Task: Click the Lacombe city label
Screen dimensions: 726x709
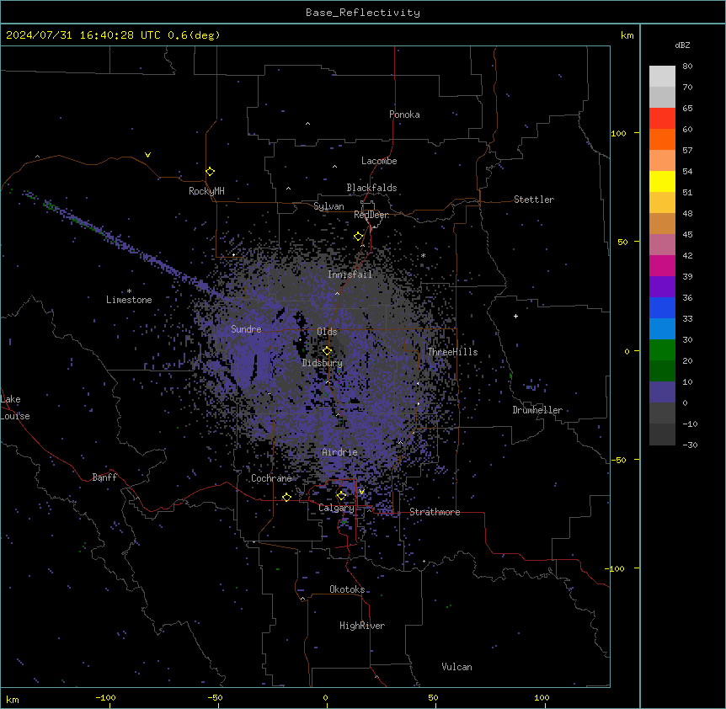Action: 379,161
